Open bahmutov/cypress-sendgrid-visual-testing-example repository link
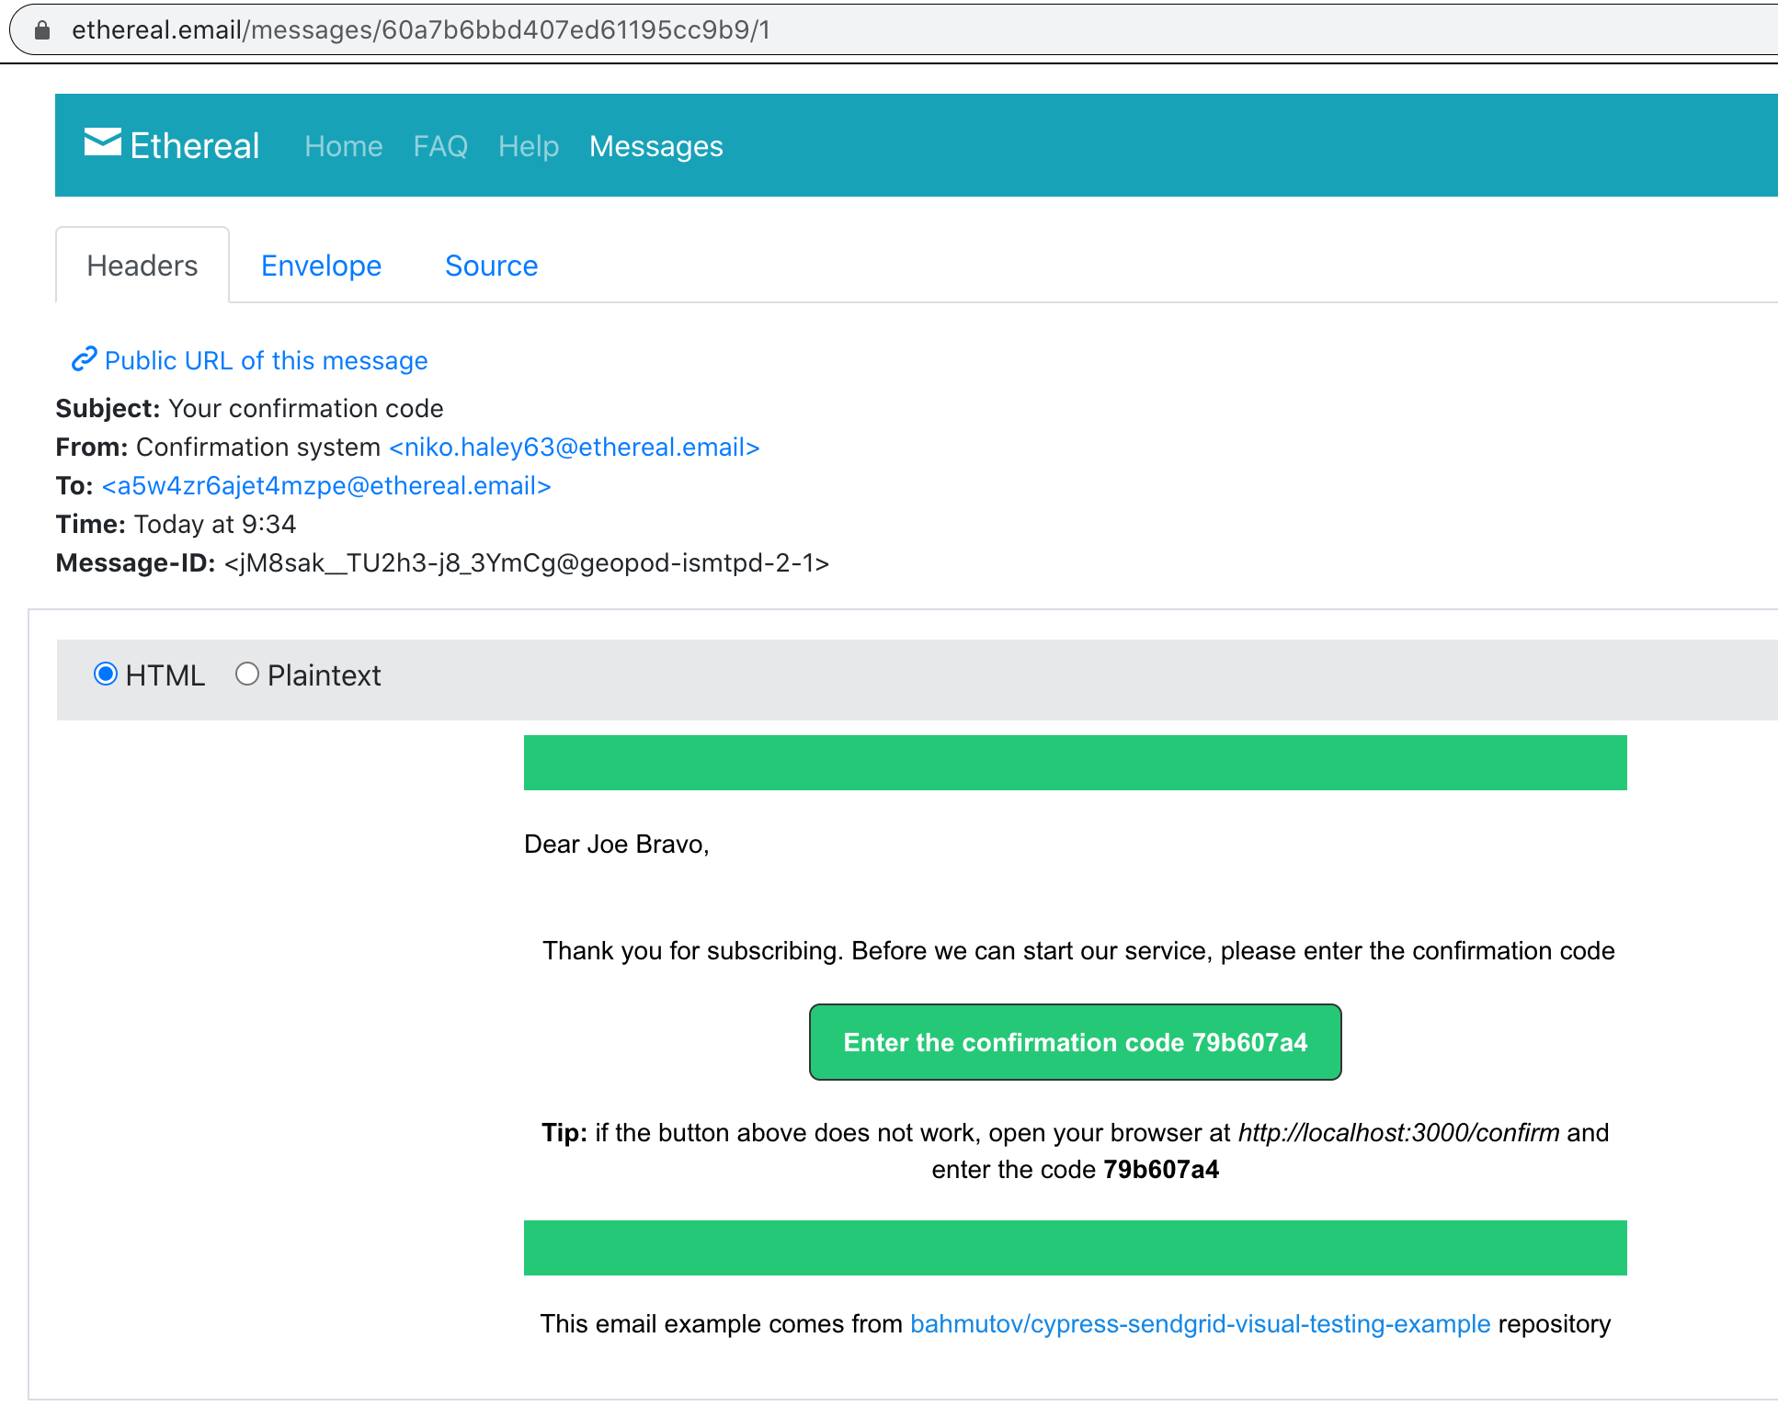Viewport: 1778px width, 1417px height. (x=1200, y=1323)
